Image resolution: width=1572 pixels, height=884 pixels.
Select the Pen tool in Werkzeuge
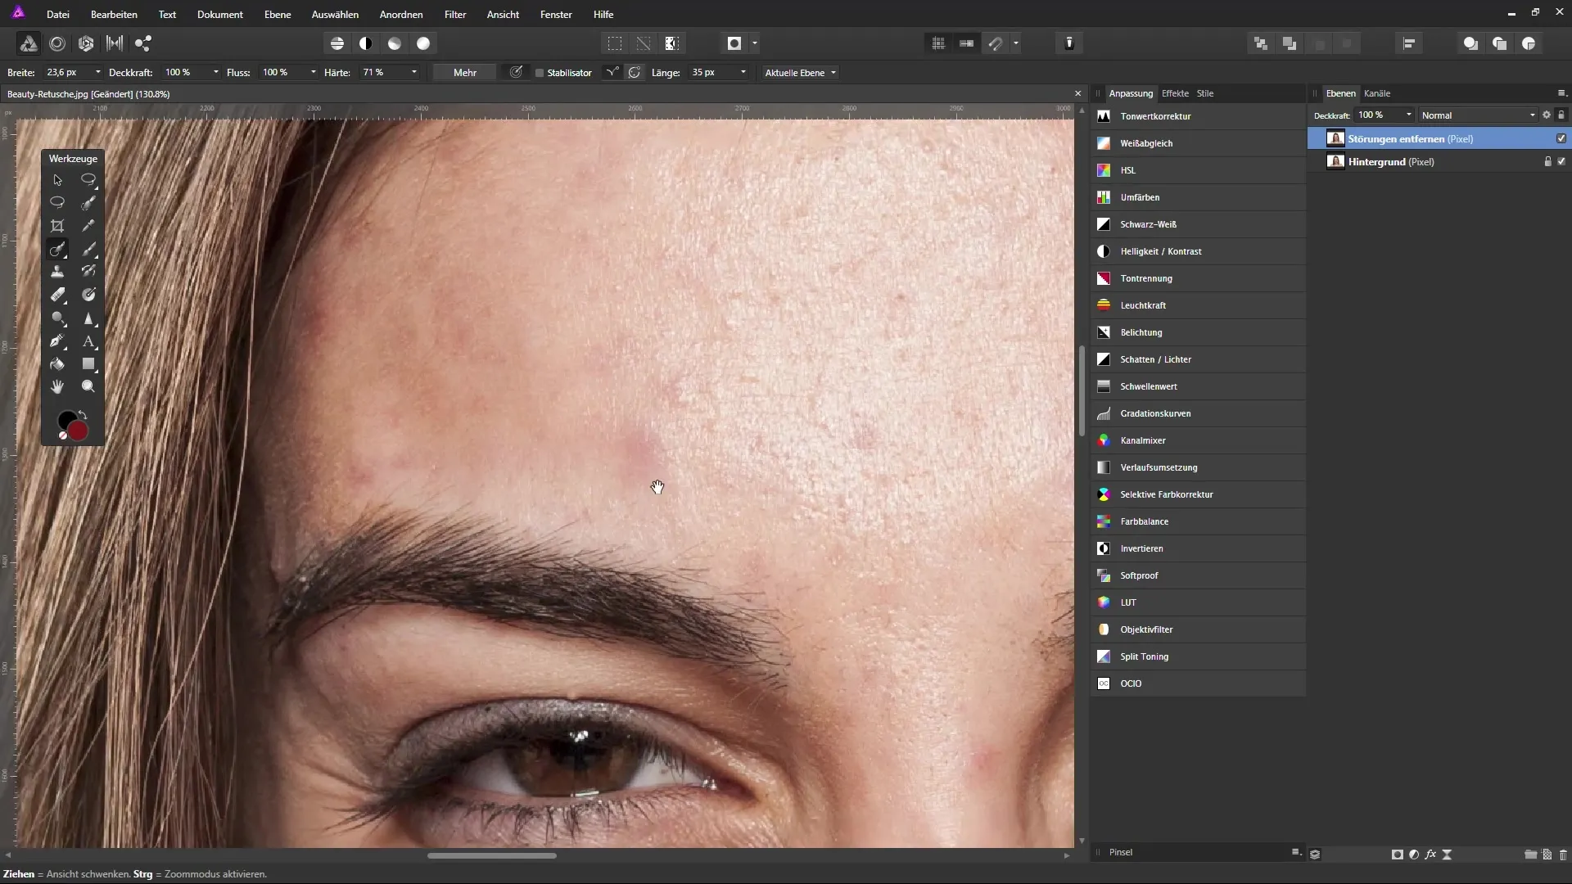pyautogui.click(x=57, y=341)
